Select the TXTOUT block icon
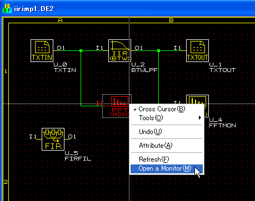This screenshot has width=255, height=201. click(197, 50)
